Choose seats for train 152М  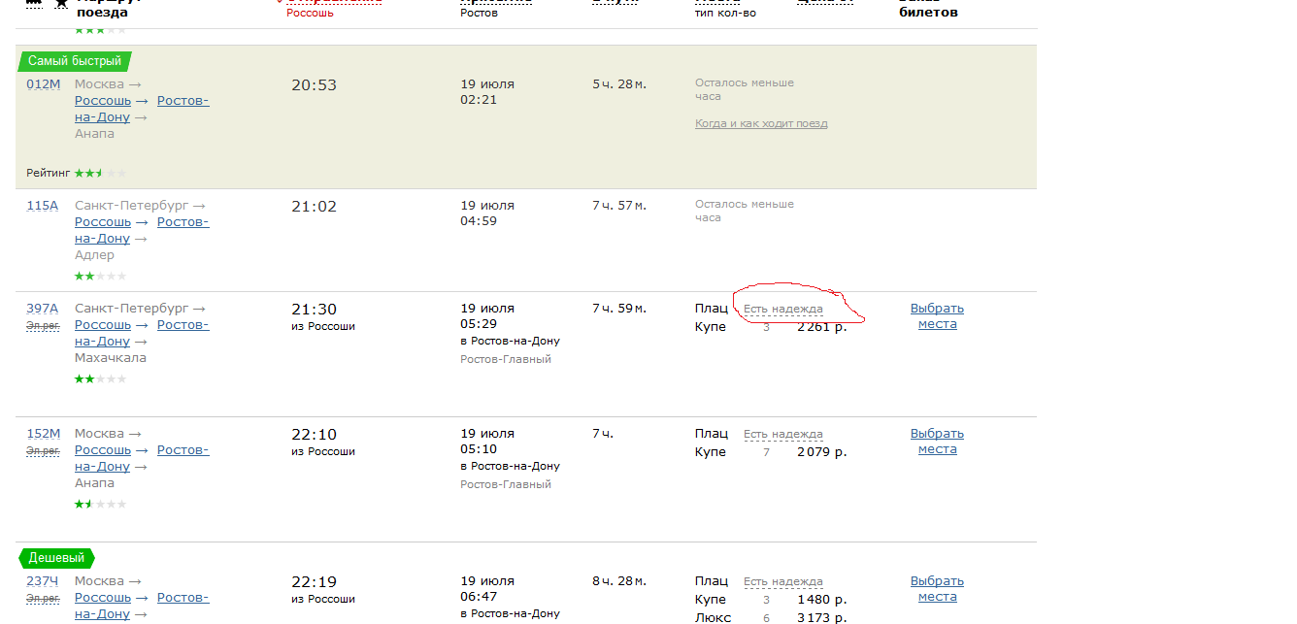(x=937, y=442)
